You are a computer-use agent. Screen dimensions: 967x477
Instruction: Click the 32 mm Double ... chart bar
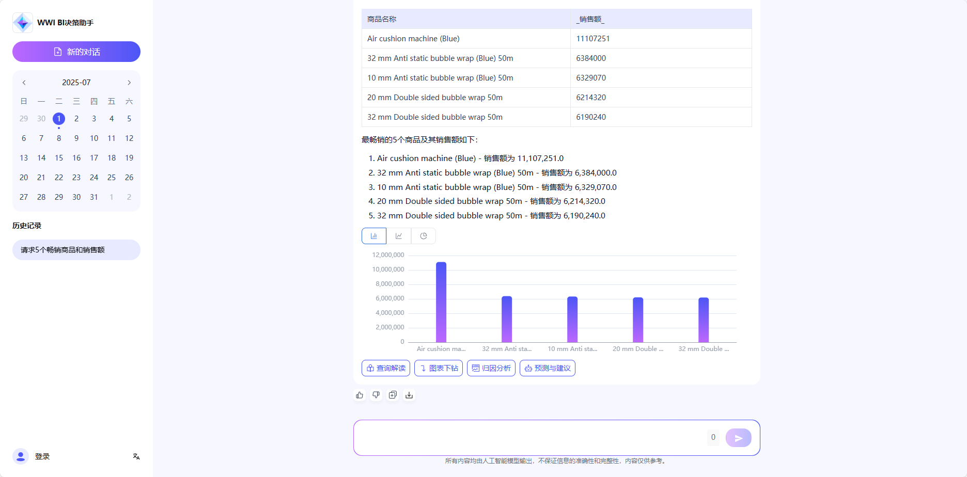point(704,320)
